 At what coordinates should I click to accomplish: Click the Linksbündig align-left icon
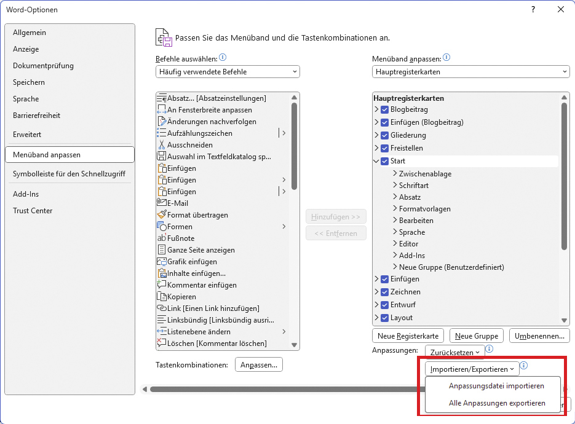tap(161, 320)
